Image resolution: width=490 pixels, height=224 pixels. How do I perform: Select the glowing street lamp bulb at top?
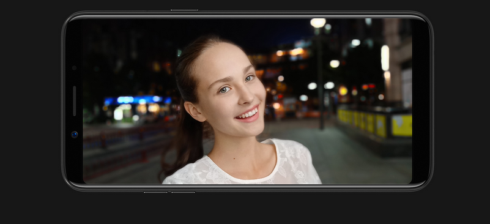point(318,23)
